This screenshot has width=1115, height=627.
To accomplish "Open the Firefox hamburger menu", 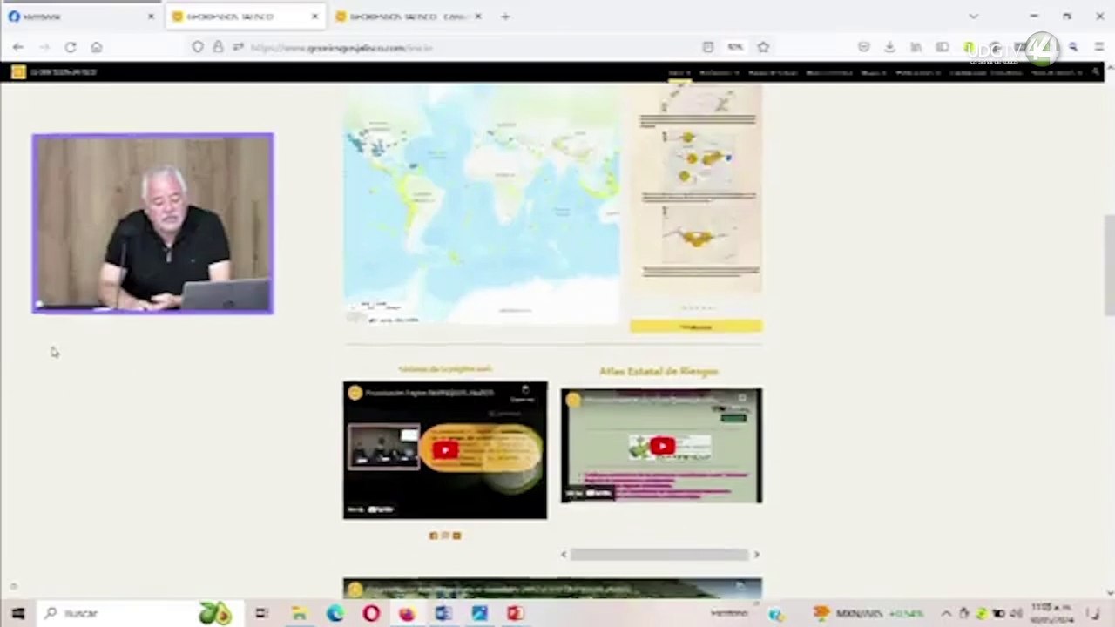I will [x=1099, y=47].
